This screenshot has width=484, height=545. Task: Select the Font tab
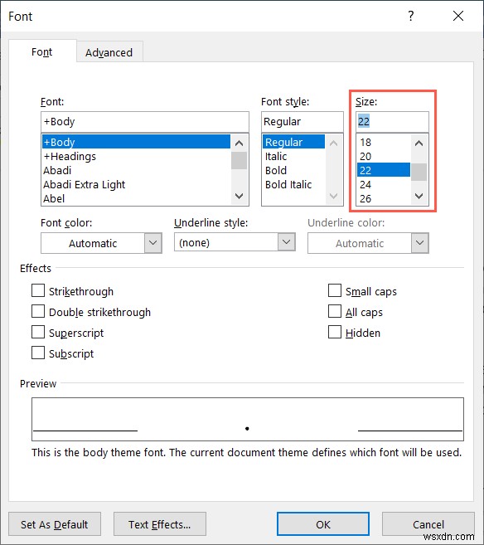42,52
